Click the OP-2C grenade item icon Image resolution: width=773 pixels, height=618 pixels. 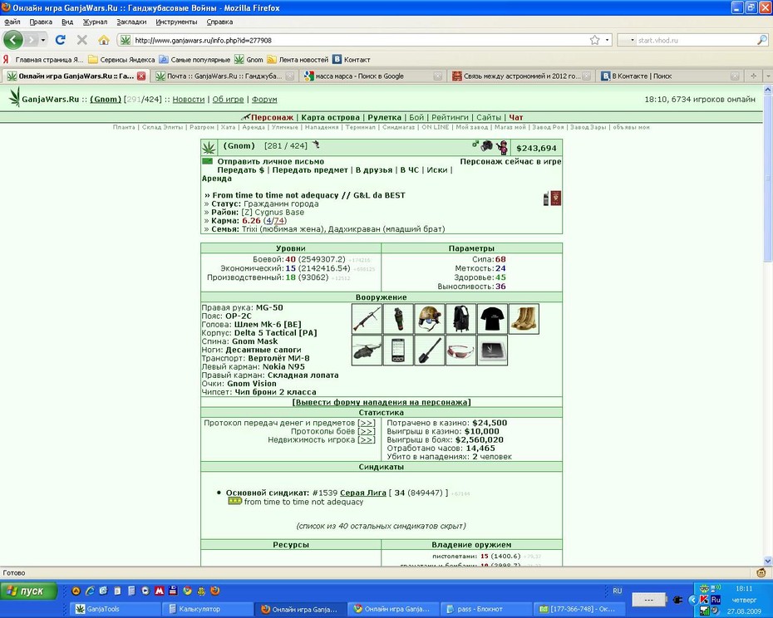pyautogui.click(x=398, y=319)
